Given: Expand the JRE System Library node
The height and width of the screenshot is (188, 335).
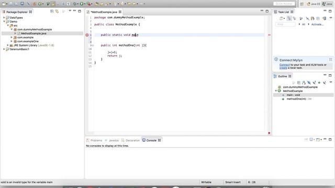Looking at the screenshot, I should [8, 45].
